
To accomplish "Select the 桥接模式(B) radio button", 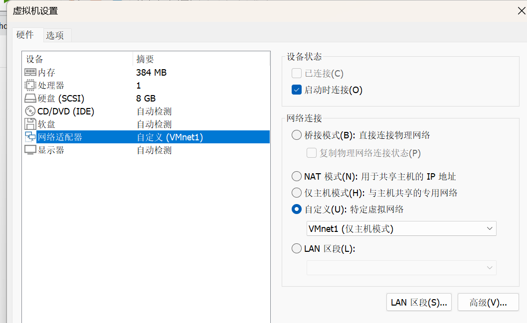I will click(x=297, y=135).
